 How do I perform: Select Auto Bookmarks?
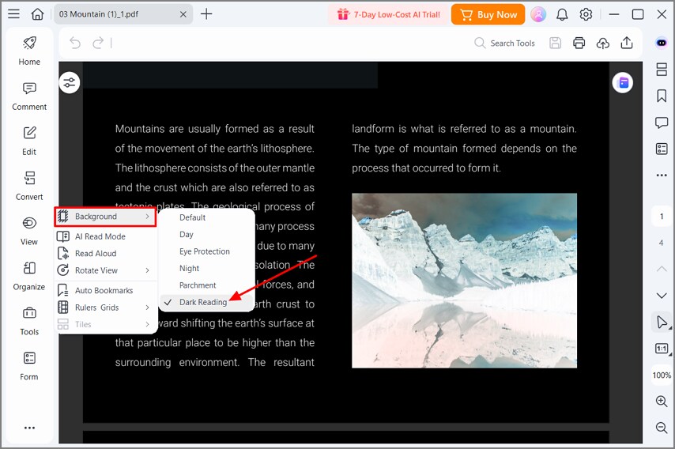[105, 291]
